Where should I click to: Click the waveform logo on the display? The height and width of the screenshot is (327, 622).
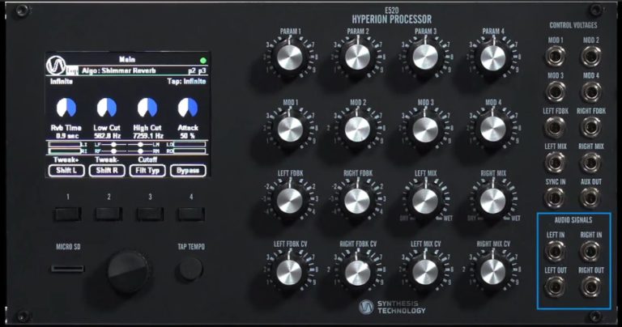56,66
